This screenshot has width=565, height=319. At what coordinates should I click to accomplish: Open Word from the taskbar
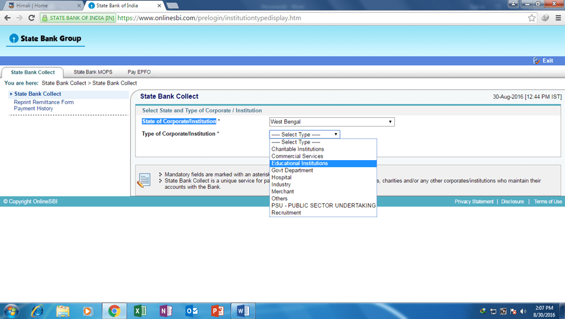pyautogui.click(x=243, y=311)
